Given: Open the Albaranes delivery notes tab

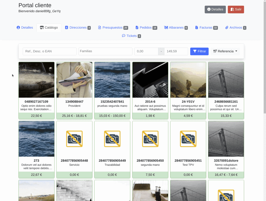Looking at the screenshot, I should 176,28.
